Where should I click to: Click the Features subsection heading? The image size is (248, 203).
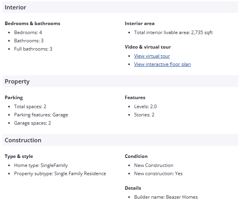(135, 98)
